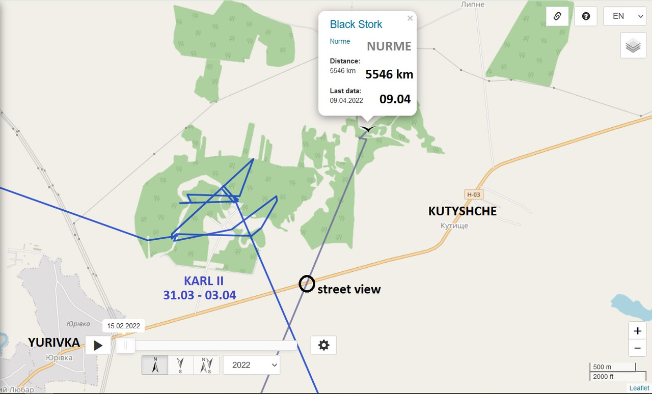Open the EN language dropdown
The width and height of the screenshot is (652, 394).
pyautogui.click(x=625, y=16)
